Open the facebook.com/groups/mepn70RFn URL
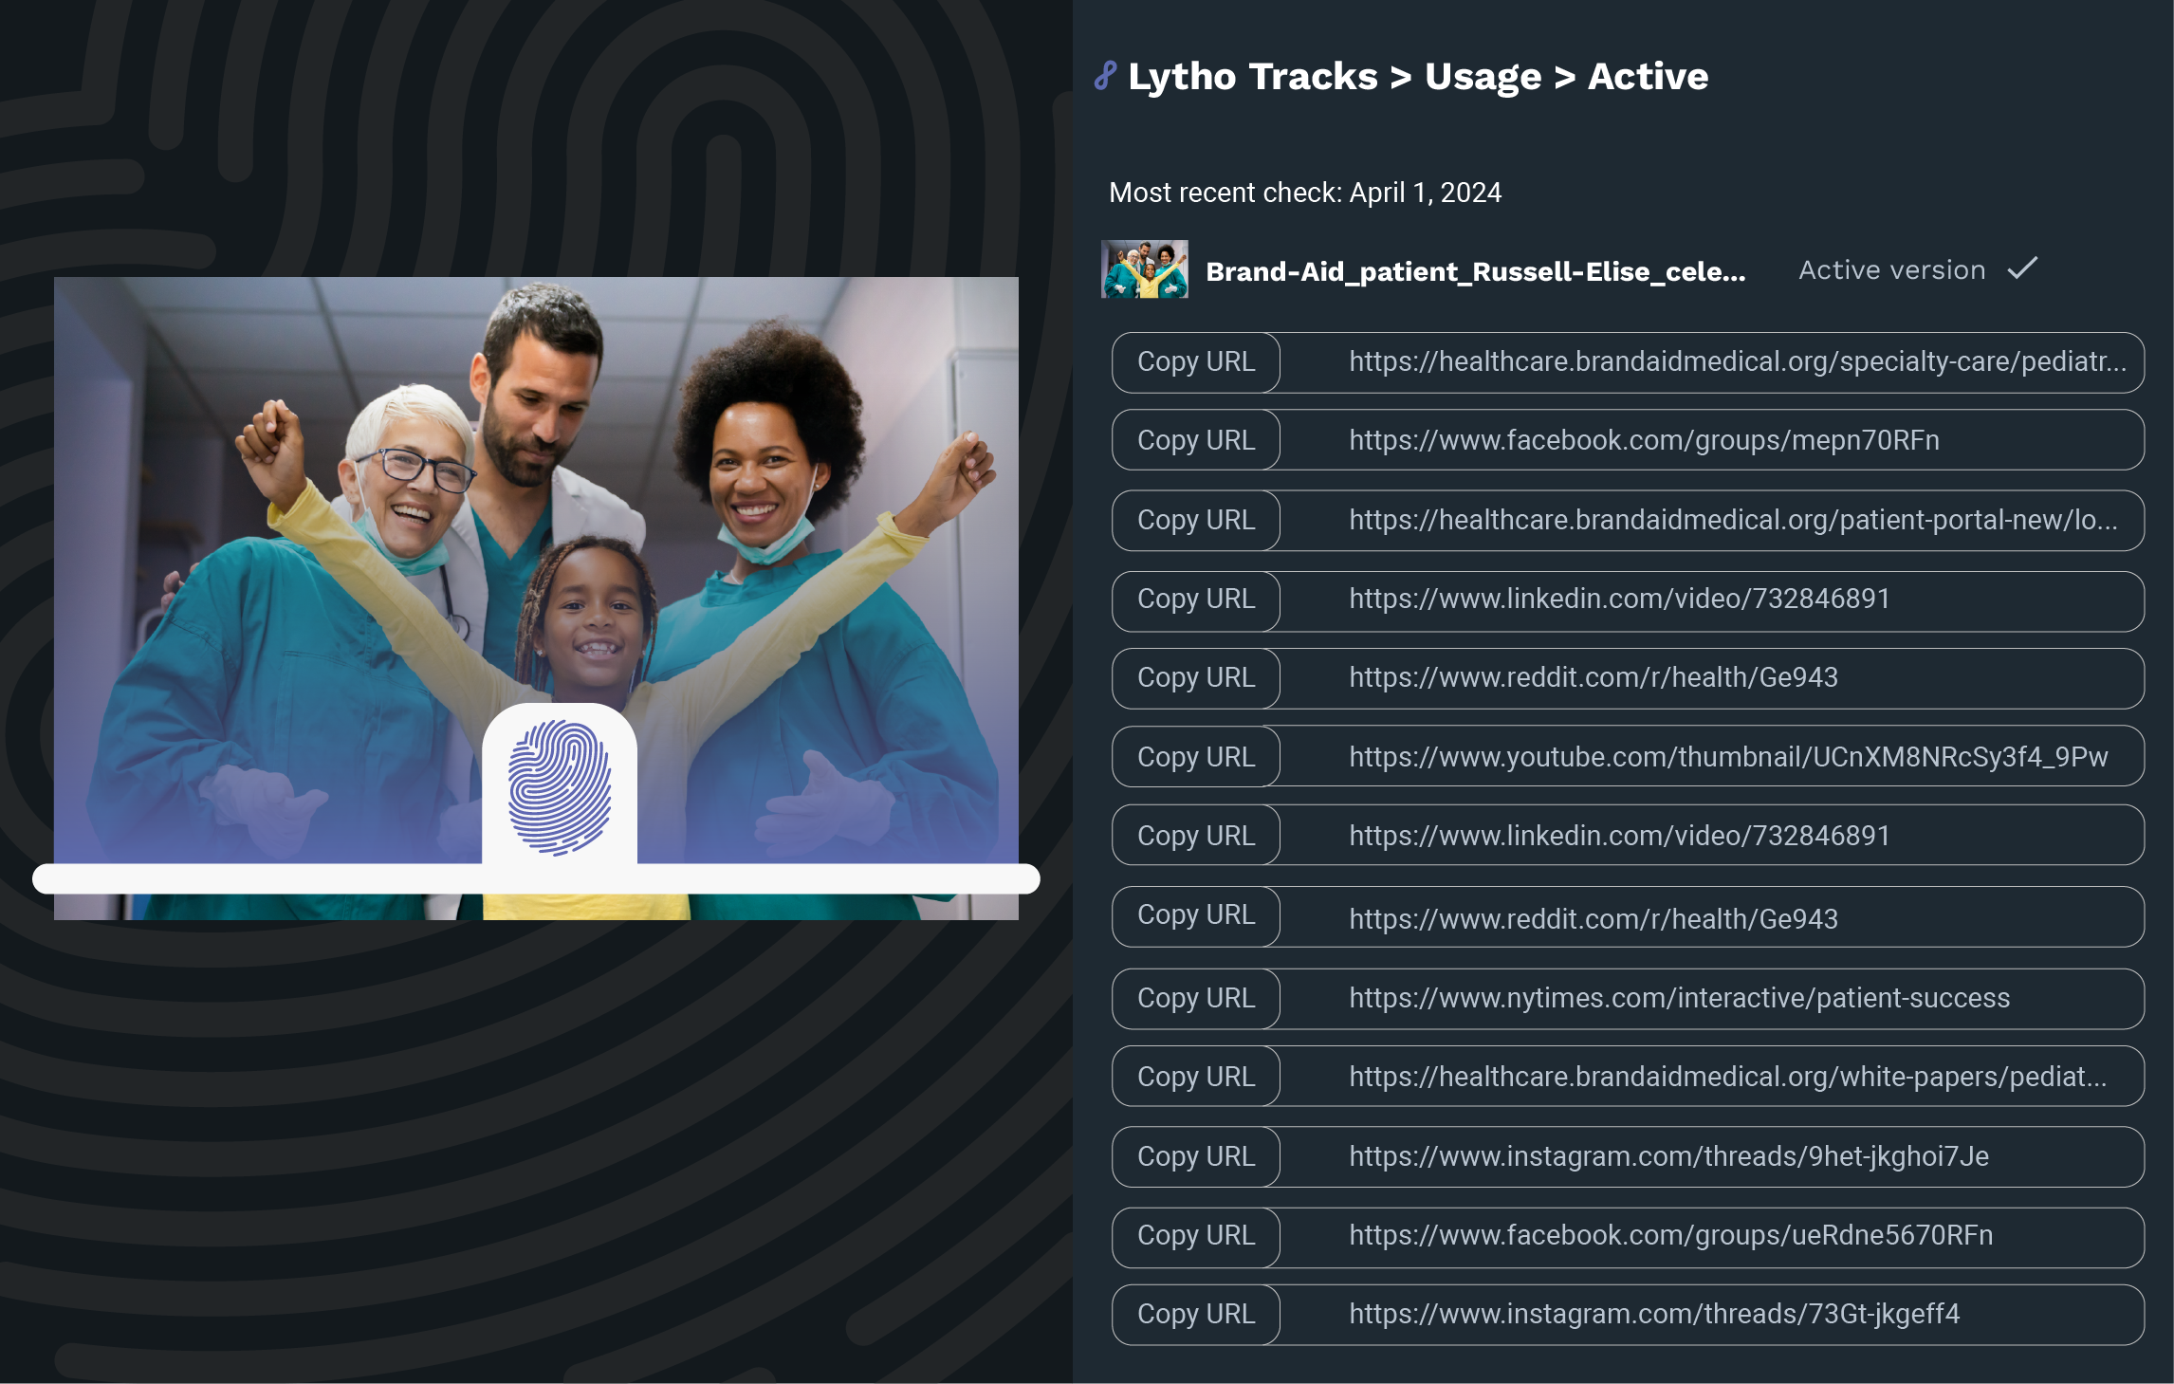 (x=1644, y=440)
